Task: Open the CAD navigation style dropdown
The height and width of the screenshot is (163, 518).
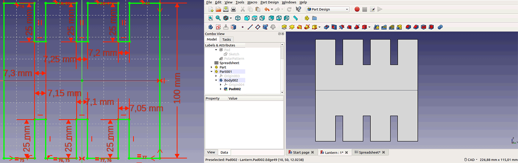Action: click(470, 160)
